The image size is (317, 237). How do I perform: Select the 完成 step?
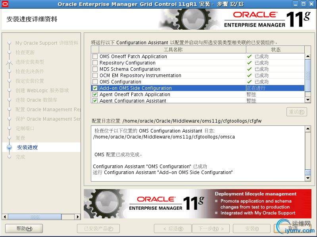pyautogui.click(x=20, y=157)
